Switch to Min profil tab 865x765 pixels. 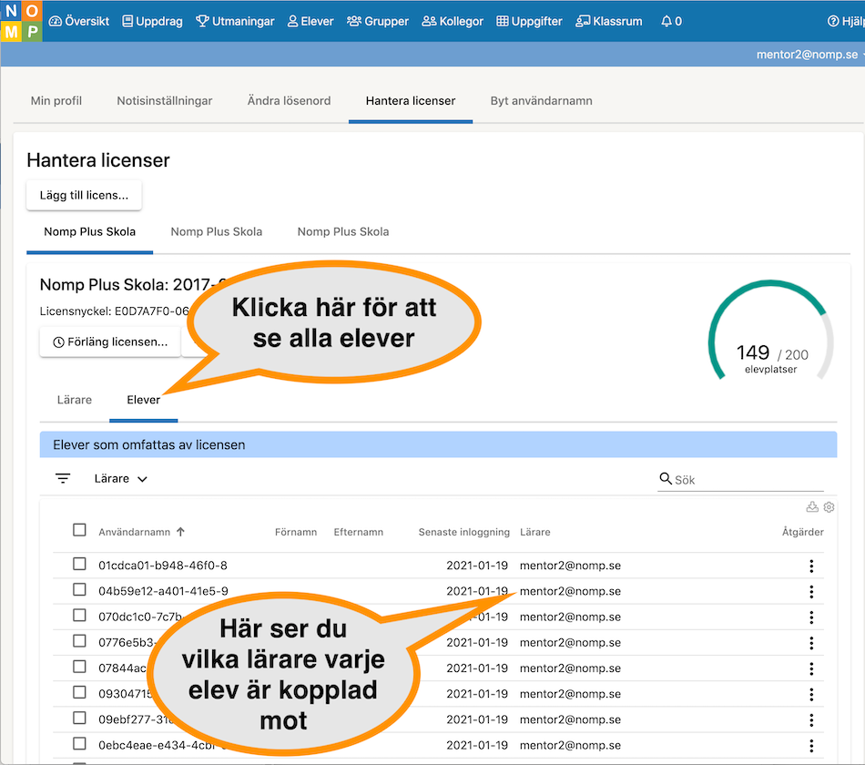click(x=56, y=101)
